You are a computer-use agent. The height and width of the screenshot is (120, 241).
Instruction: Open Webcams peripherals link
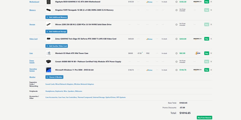click(79, 91)
